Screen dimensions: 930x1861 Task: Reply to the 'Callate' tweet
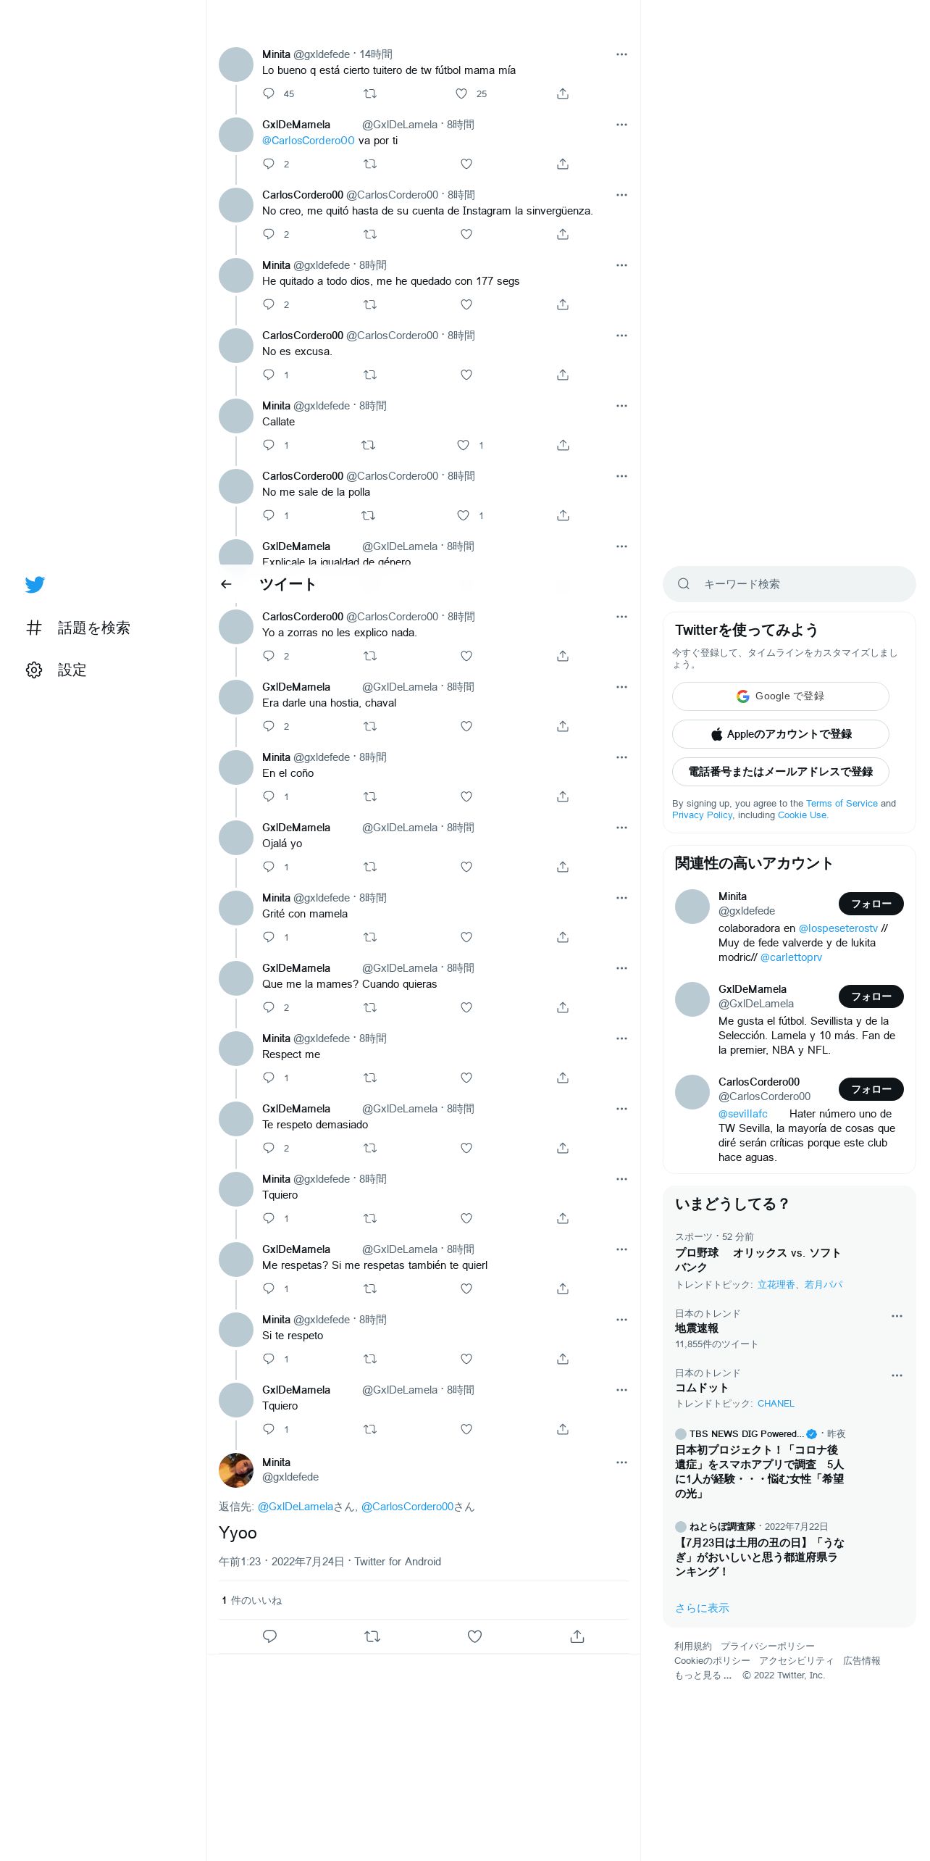pyautogui.click(x=269, y=445)
